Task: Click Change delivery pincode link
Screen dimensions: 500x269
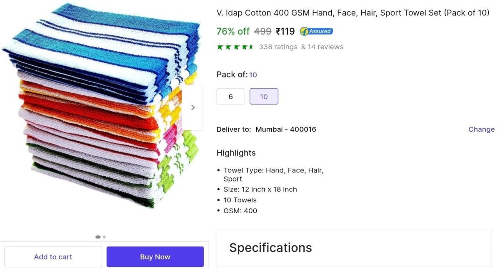Action: (x=481, y=129)
